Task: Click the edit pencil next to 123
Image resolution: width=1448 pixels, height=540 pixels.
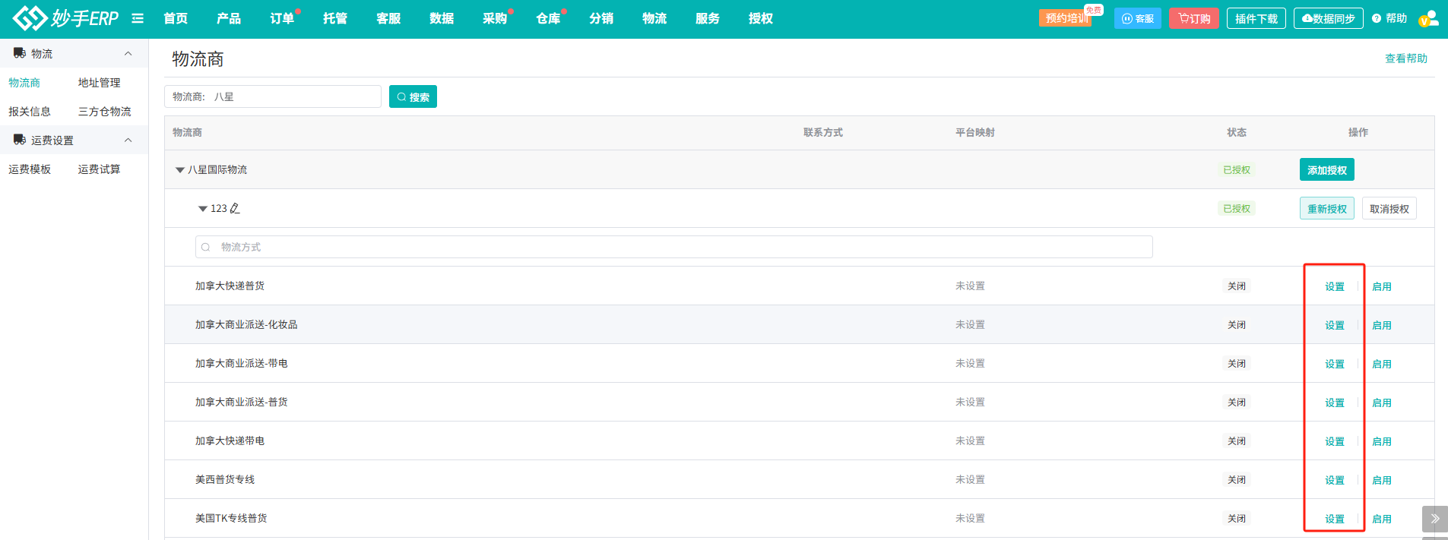Action: pos(235,208)
